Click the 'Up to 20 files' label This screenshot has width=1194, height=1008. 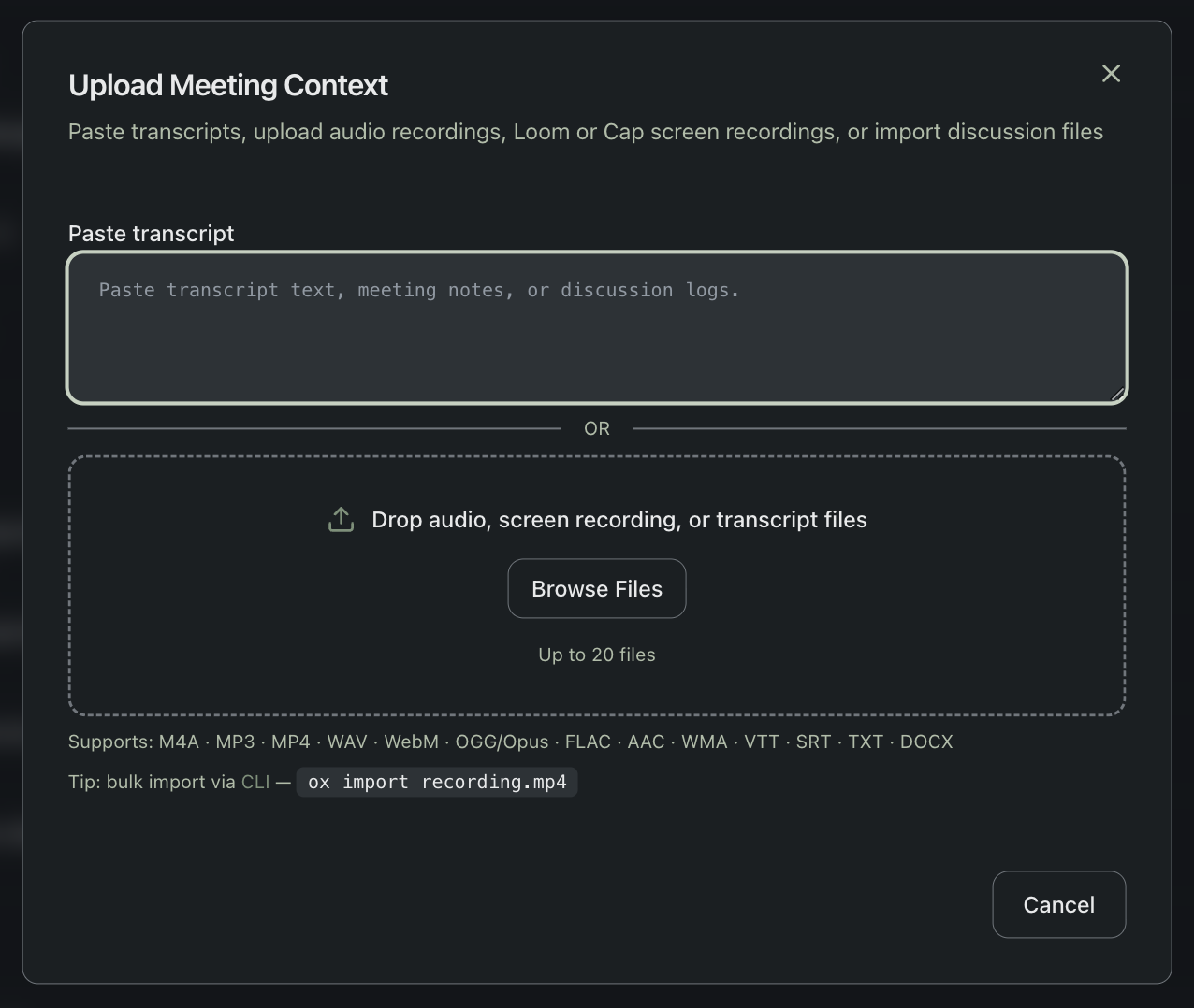pyautogui.click(x=596, y=655)
